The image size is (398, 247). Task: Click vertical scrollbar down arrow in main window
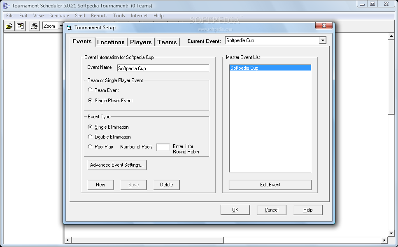coord(391,233)
